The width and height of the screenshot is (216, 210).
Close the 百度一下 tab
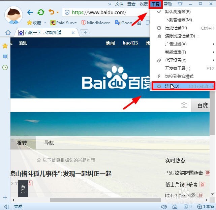click(73, 33)
